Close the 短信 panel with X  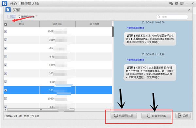point(189,9)
